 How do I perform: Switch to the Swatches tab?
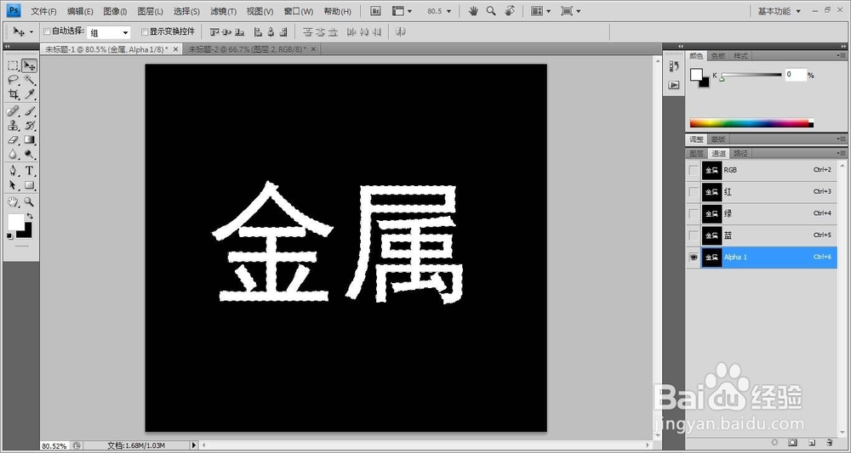pos(718,56)
